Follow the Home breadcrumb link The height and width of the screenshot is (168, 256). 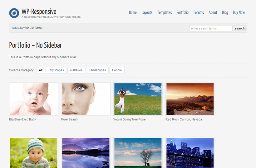tap(15, 28)
